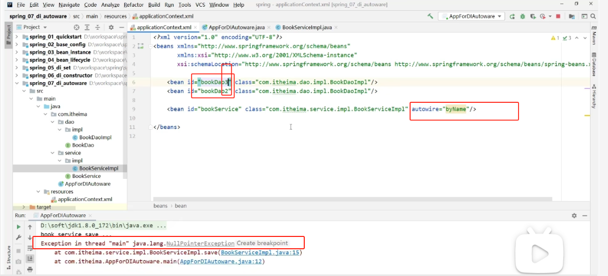
Task: Toggle scroll to end in the Run console
Action: click(x=30, y=259)
